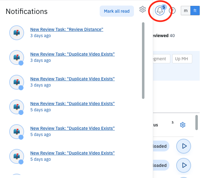The image size is (204, 178).
Task: Click the Mark all read button
Action: (117, 11)
